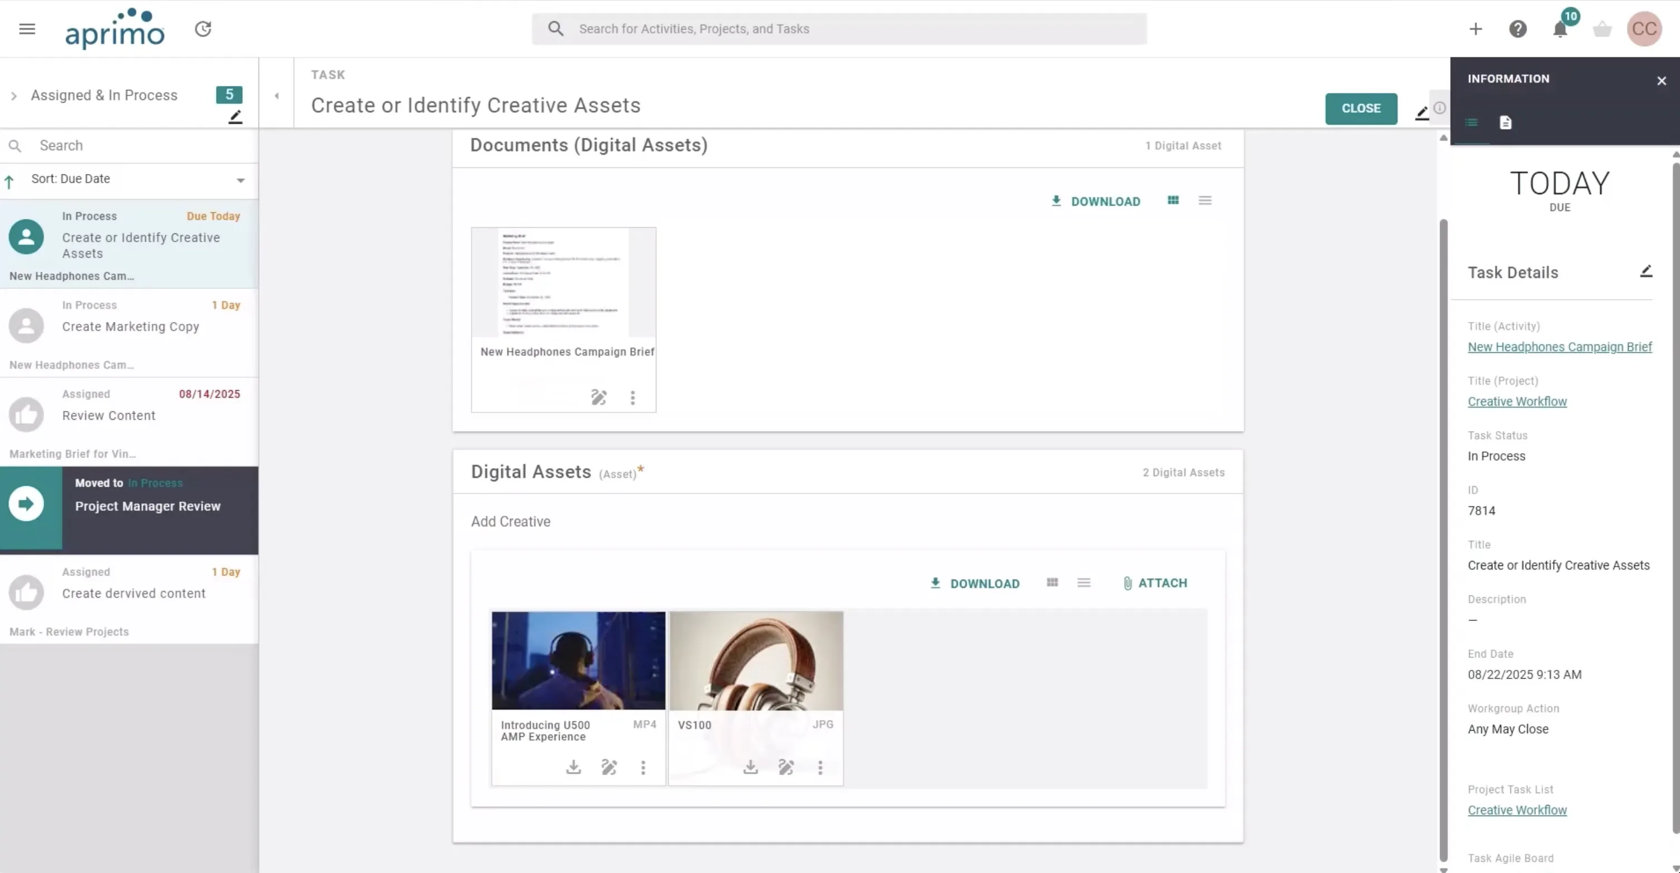Click DOWNLOAD in the Documents section
Viewport: 1680px width, 873px height.
coord(1095,202)
